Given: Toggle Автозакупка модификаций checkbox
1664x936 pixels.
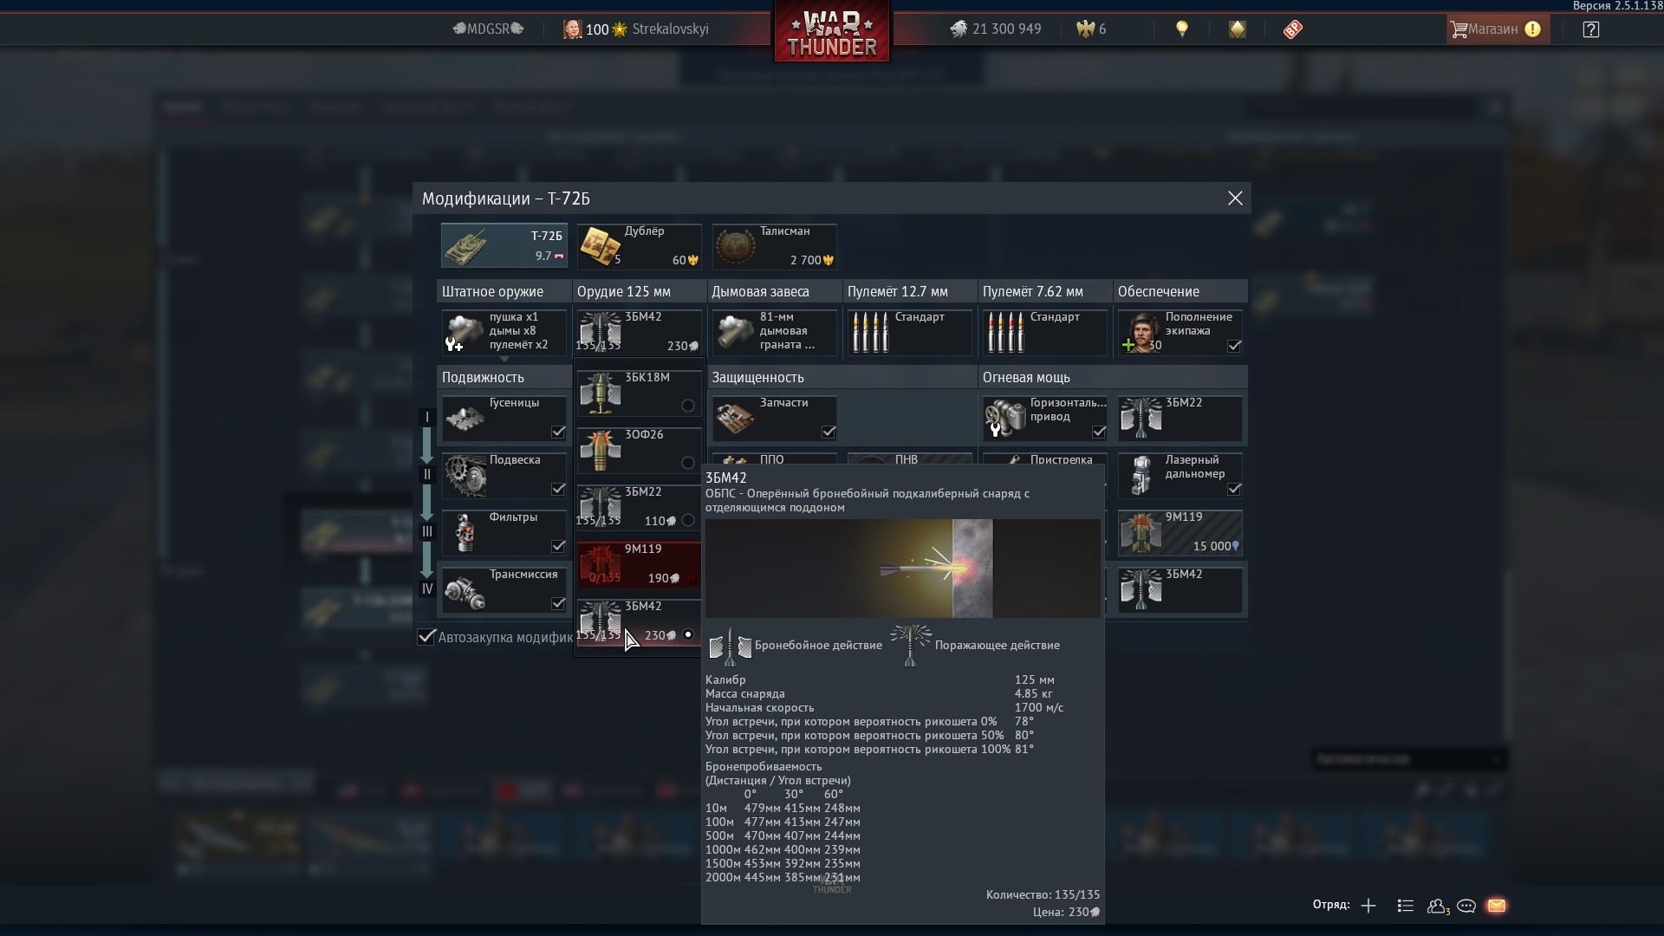Looking at the screenshot, I should [x=426, y=637].
